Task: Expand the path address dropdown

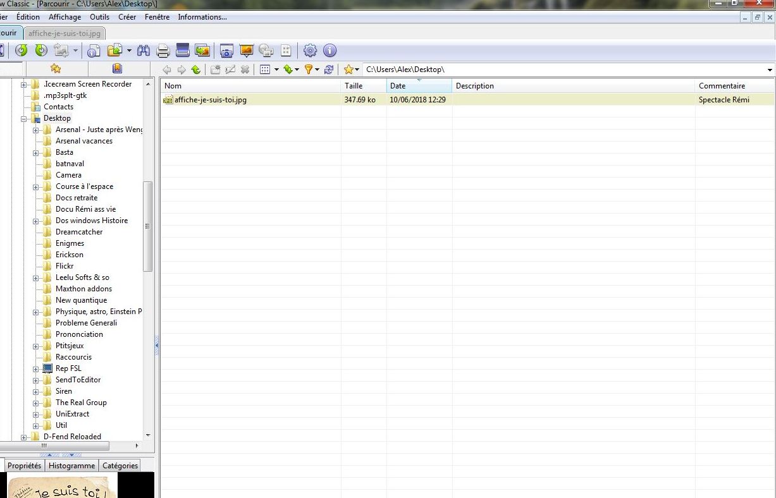Action: pyautogui.click(x=770, y=70)
